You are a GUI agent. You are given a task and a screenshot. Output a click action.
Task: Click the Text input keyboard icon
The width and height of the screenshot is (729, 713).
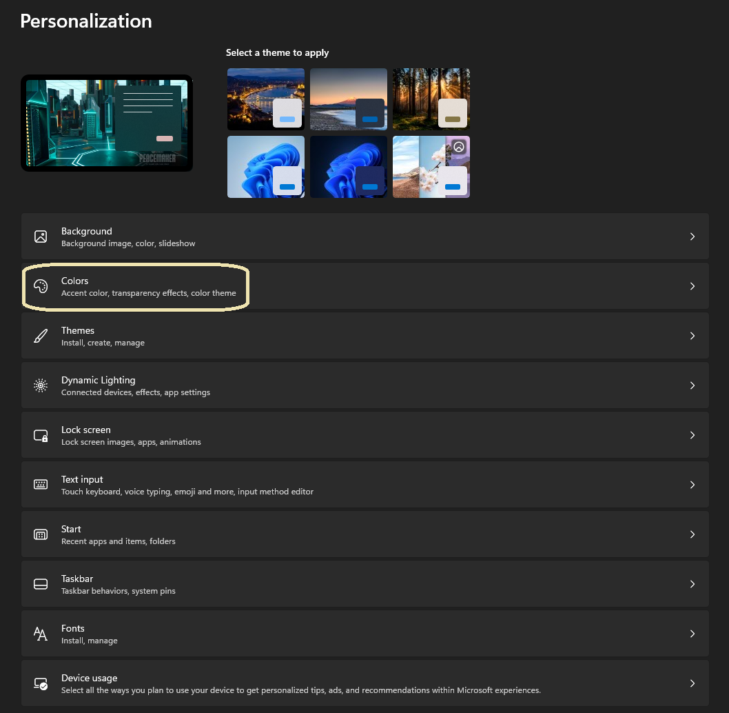(41, 485)
